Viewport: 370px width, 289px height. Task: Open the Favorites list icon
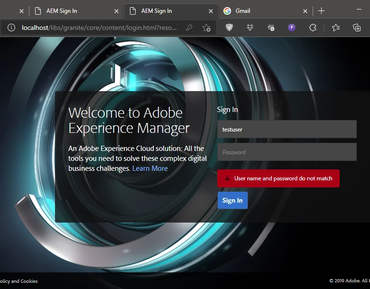pyautogui.click(x=335, y=28)
